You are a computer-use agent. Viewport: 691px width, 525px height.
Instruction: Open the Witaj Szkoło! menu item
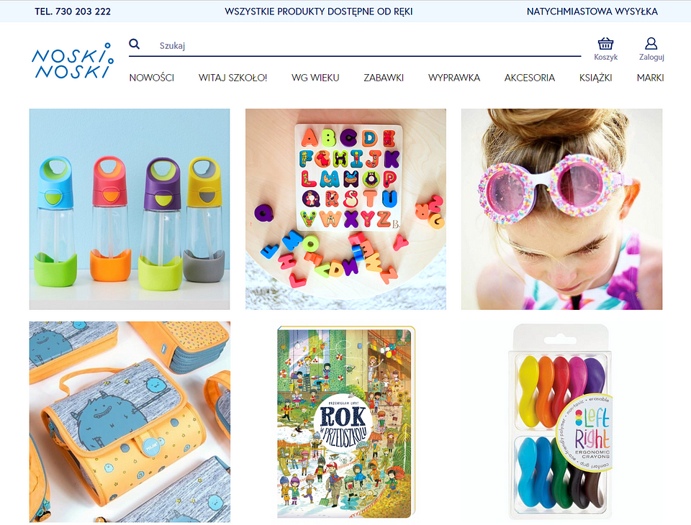point(232,78)
